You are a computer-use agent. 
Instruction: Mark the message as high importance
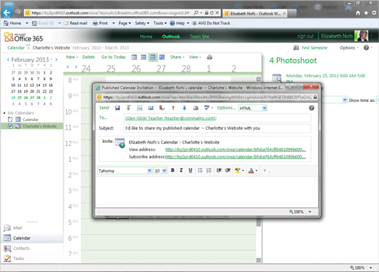pos(173,108)
